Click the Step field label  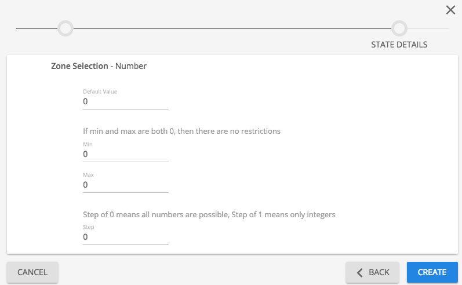[x=88, y=228]
